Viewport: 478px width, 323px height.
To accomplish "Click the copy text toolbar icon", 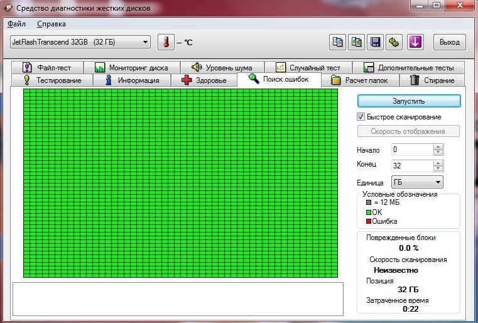I will [x=338, y=42].
